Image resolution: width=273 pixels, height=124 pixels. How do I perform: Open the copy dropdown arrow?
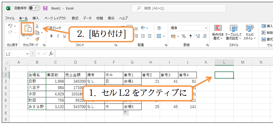click(42, 32)
